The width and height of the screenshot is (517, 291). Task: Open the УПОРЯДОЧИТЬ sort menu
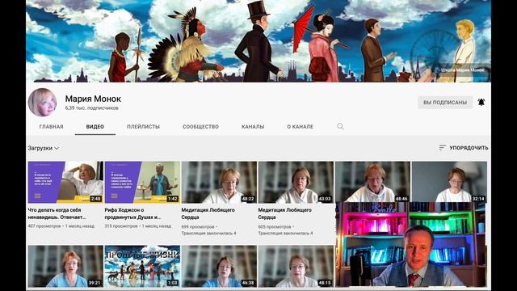coord(464,147)
